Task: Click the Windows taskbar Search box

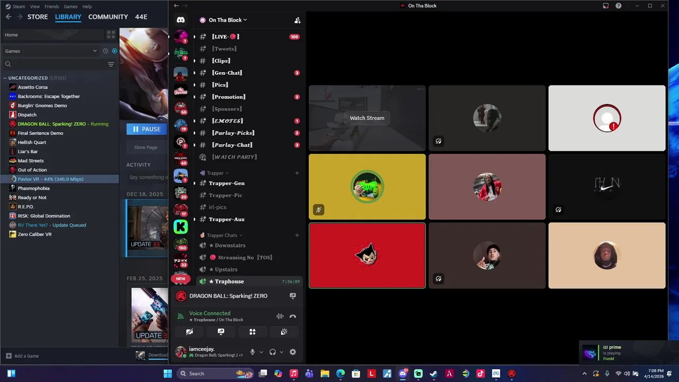Action: (216, 374)
